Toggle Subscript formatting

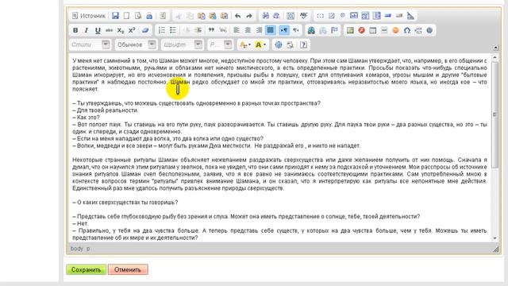pos(120,30)
